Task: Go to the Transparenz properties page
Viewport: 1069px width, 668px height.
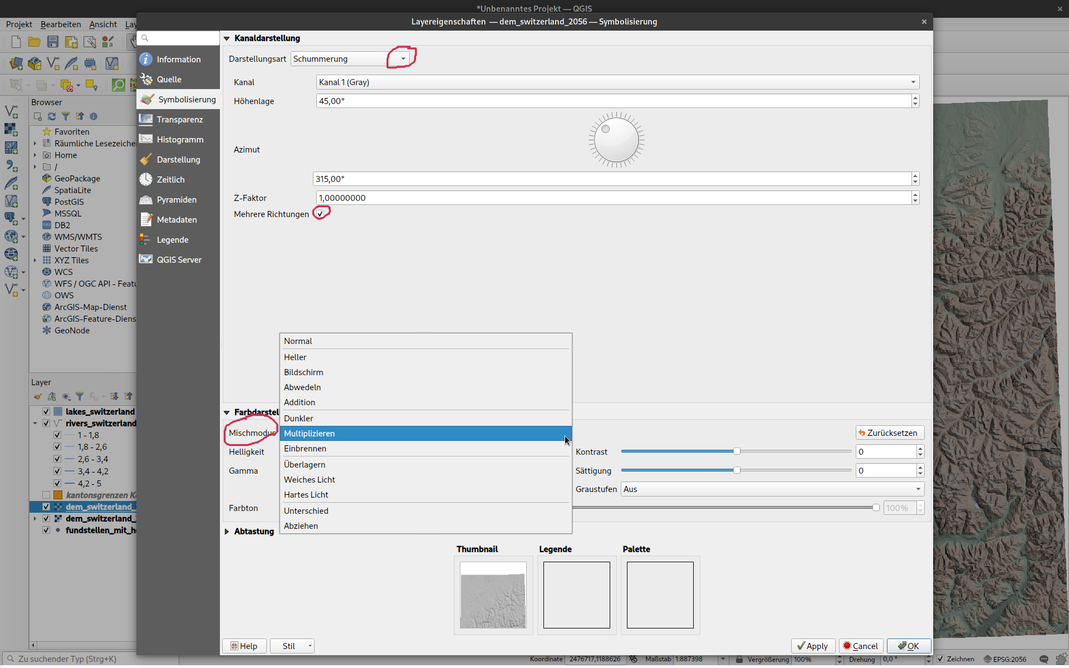Action: coord(178,120)
